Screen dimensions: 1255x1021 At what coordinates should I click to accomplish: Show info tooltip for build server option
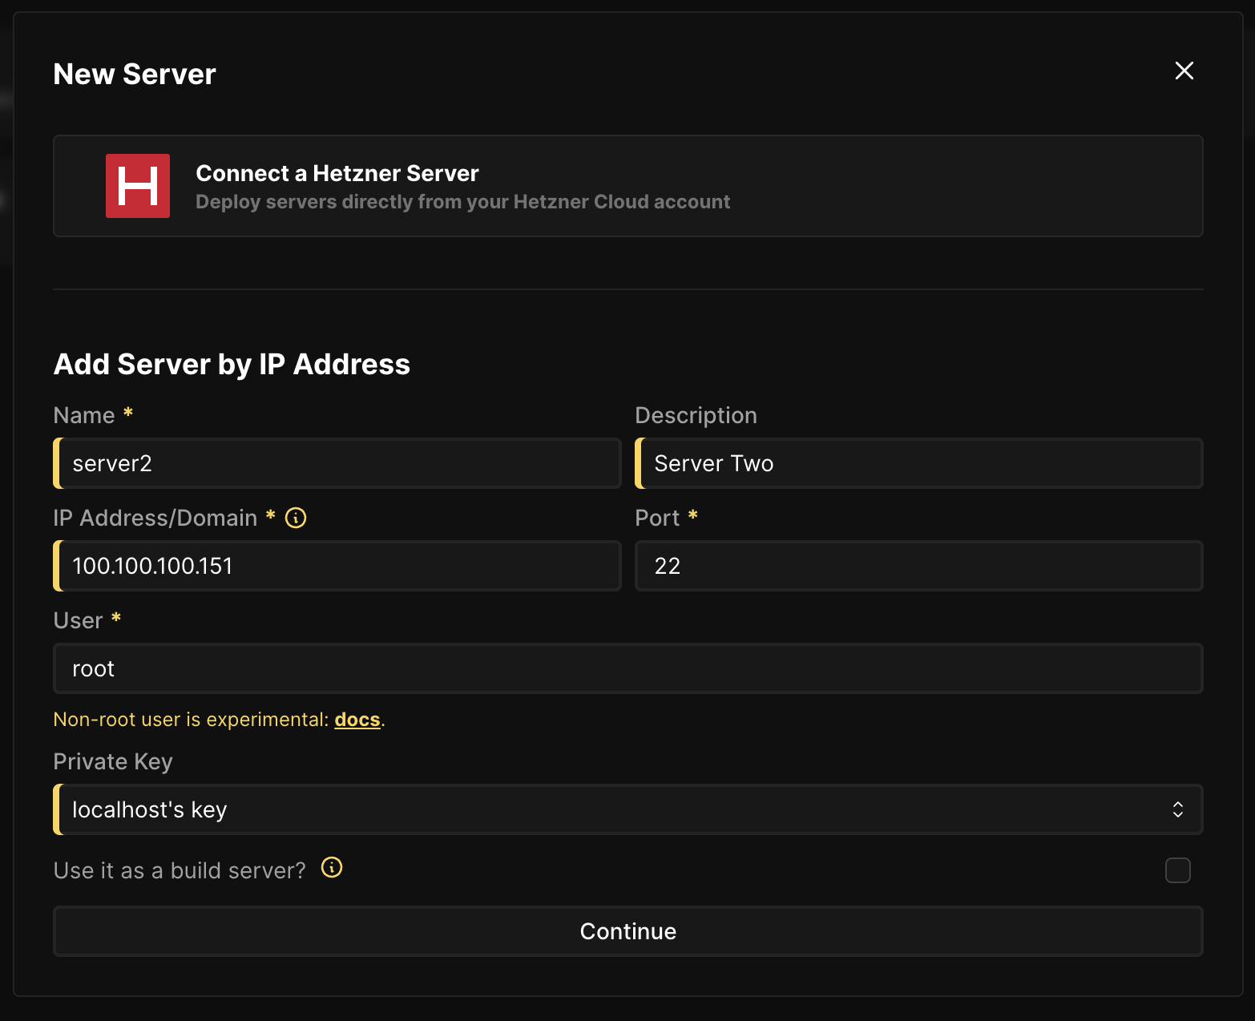[x=332, y=868]
